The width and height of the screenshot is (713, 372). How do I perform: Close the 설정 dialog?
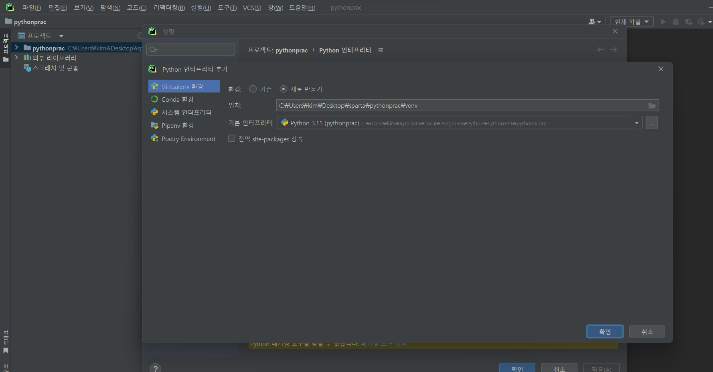coord(615,31)
